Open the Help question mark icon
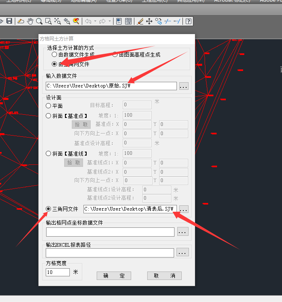Screen dimensions: 282x302 pyautogui.click(x=188, y=21)
